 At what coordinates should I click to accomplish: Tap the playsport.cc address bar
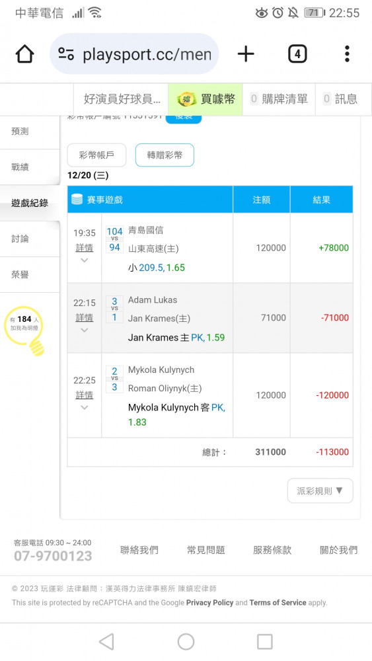coord(134,54)
